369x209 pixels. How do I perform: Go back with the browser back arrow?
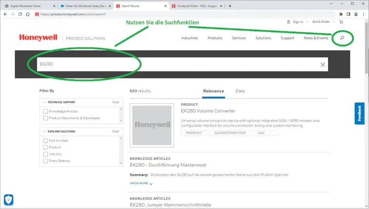pyautogui.click(x=5, y=14)
